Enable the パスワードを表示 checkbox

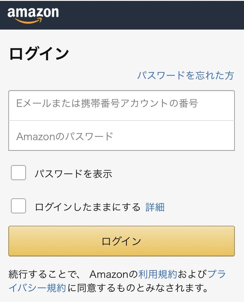[19, 172]
